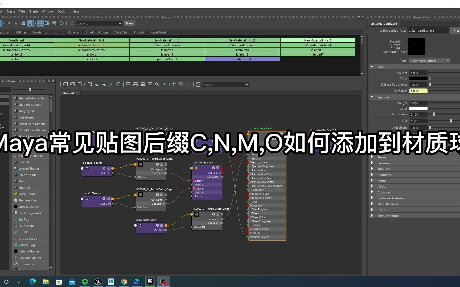Toggle view mode lines icon on place2dTexture4 node
Viewport: 460px width, 287px height.
(x=108, y=168)
